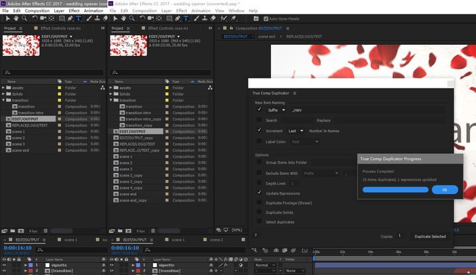The image size is (476, 275).
Task: Open the Help menu in right window
Action: (x=253, y=11)
